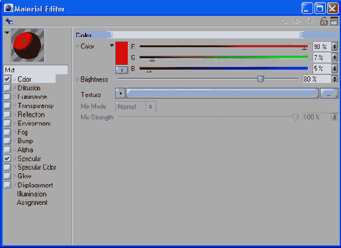Click the Mix Strength 100 % field

317,117
